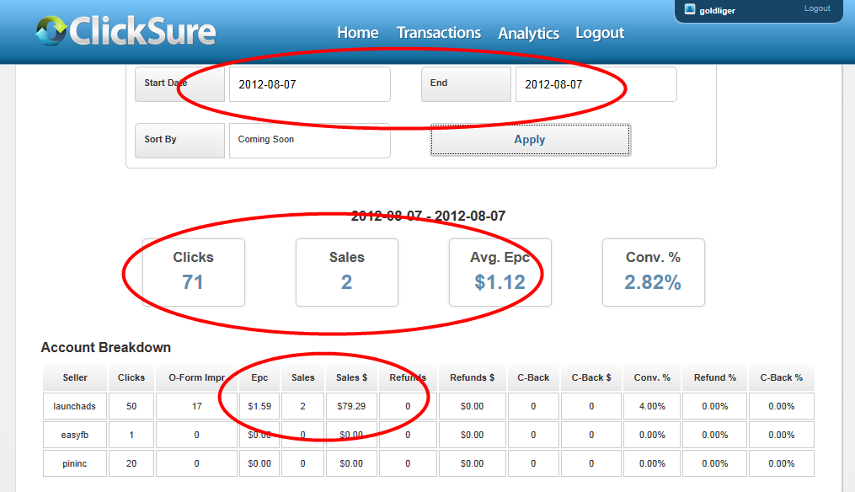Click Logout in the main navigation
The height and width of the screenshot is (492, 855).
(x=600, y=33)
